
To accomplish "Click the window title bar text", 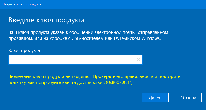I will pos(22,4).
